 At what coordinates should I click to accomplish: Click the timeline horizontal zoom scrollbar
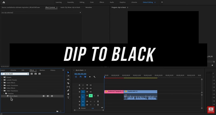[x=89, y=110]
